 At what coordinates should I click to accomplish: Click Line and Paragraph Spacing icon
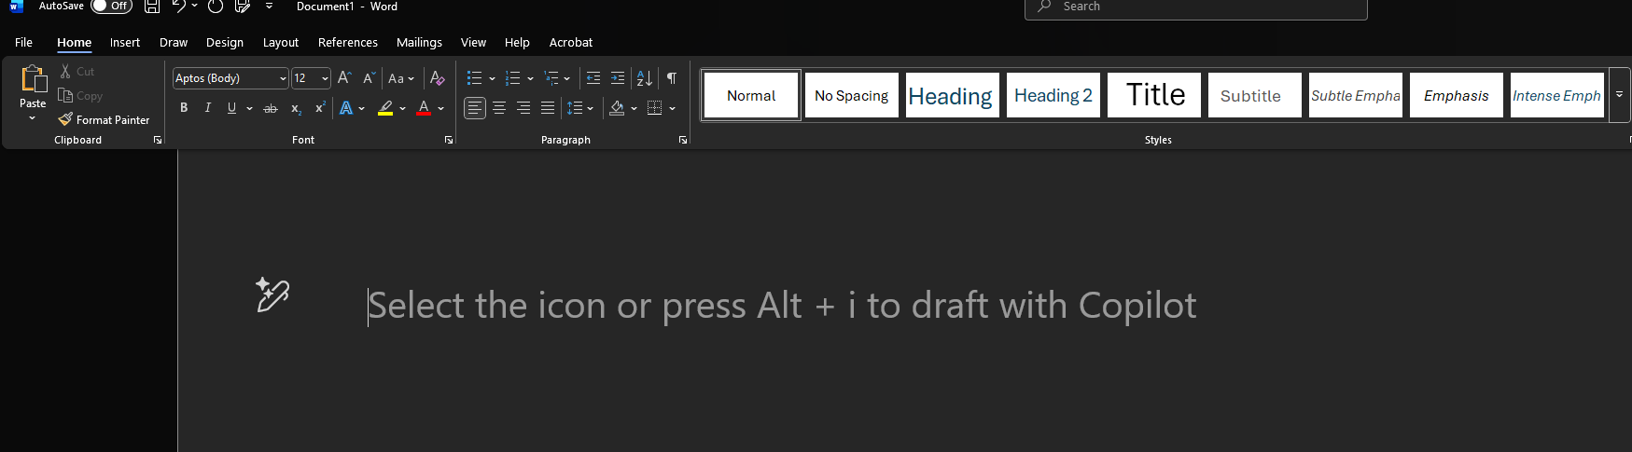(x=575, y=108)
